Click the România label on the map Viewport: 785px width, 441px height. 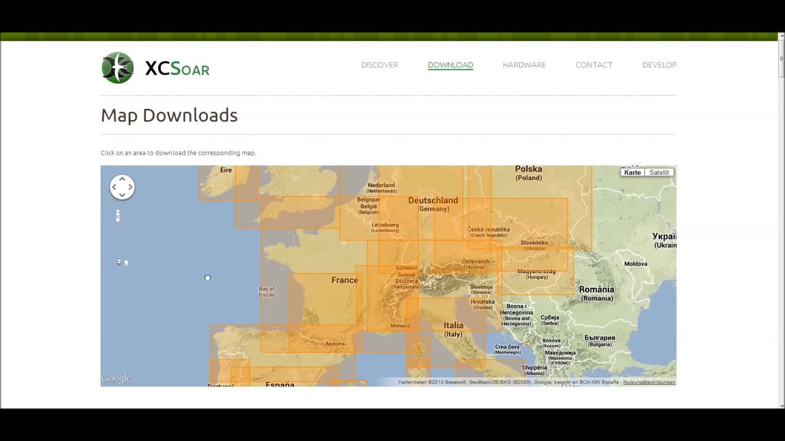coord(597,290)
